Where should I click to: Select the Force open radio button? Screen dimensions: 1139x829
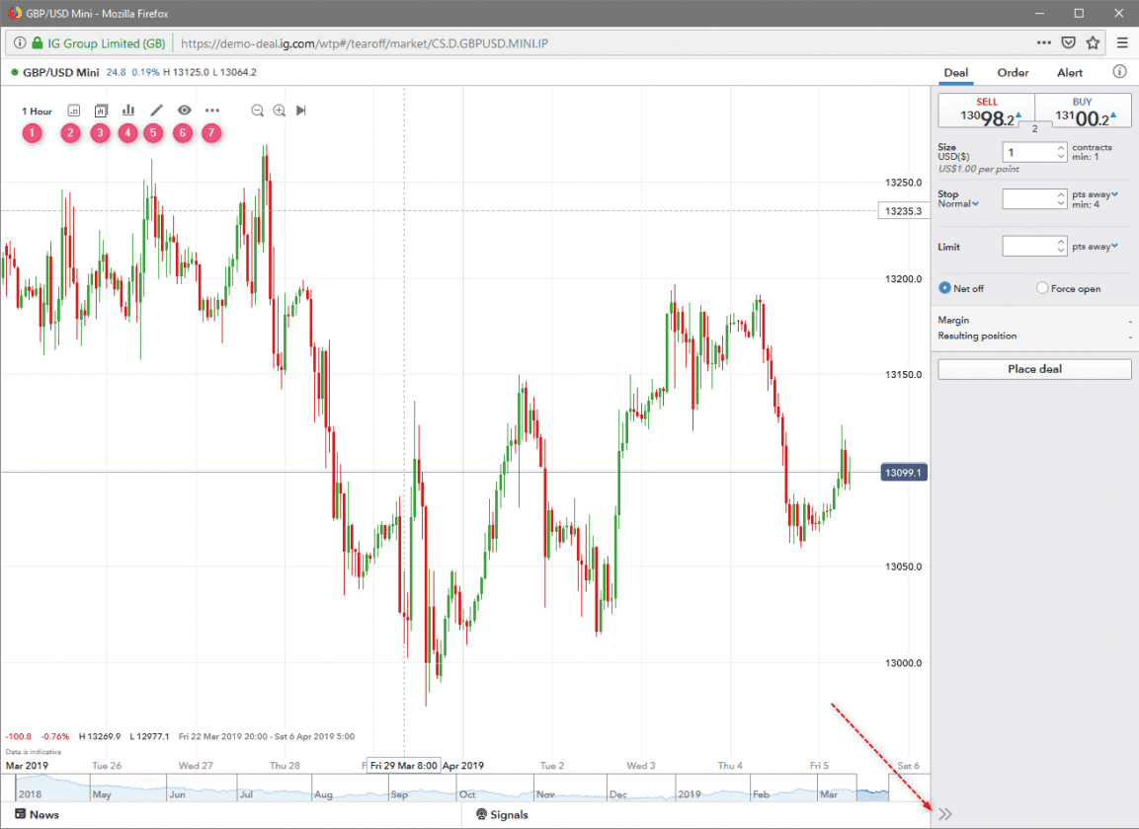coord(1042,288)
